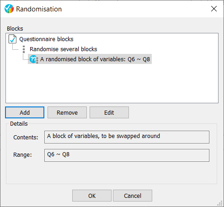The width and height of the screenshot is (224, 207).
Task: Click the Range field showing Q6 ~ Q8
Action: 127,155
